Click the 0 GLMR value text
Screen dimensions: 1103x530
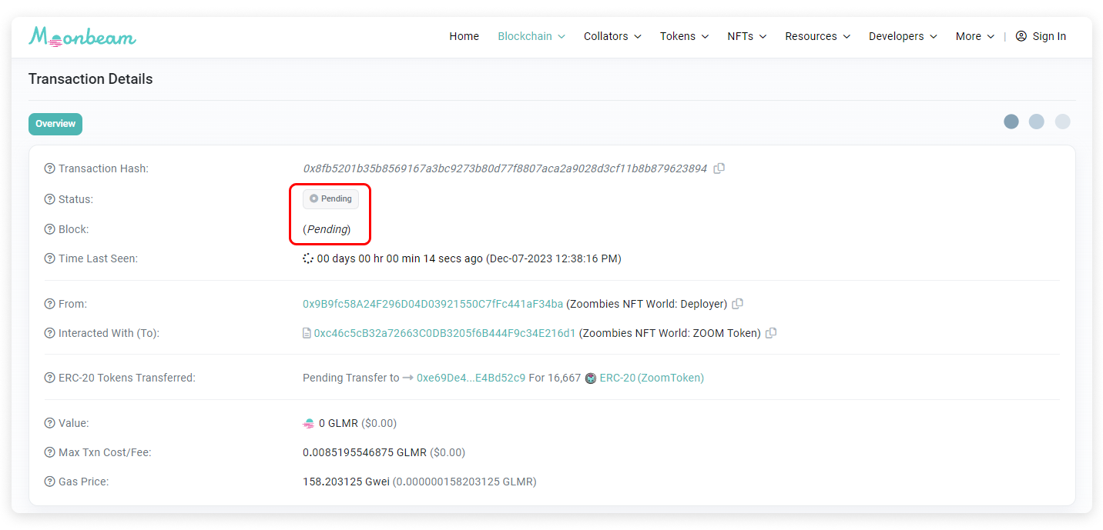339,423
